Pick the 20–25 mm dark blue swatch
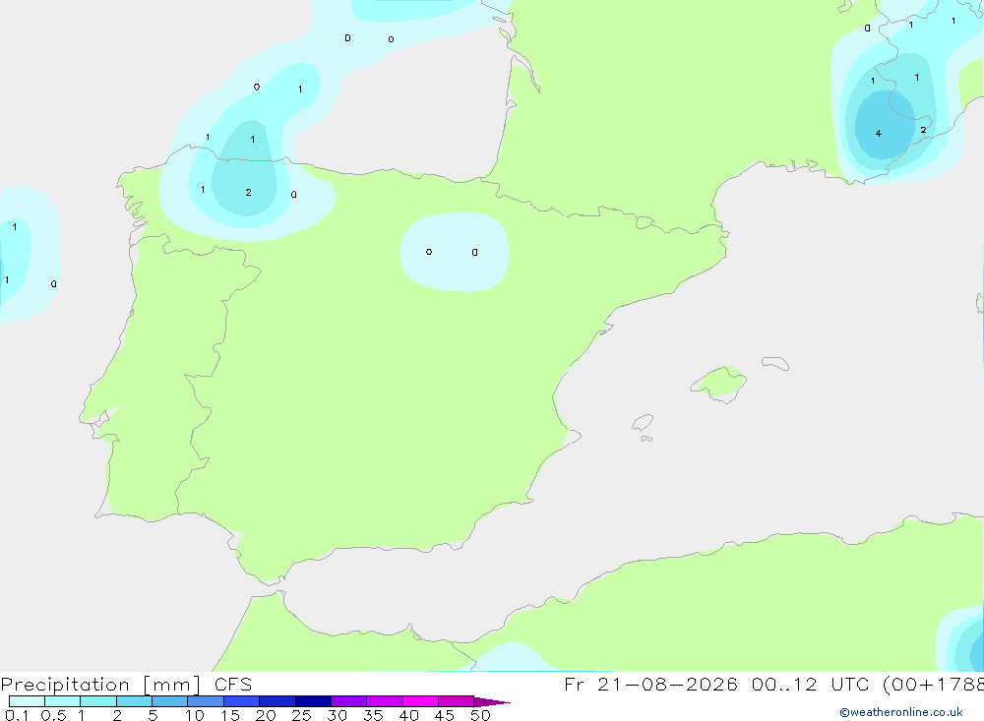984x721 pixels. click(x=277, y=701)
